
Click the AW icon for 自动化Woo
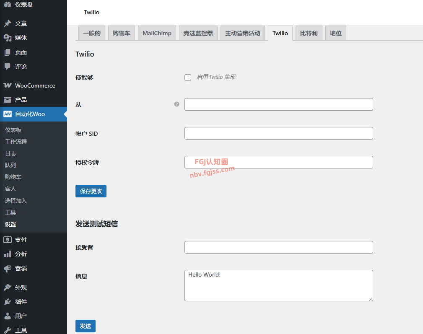pos(8,114)
